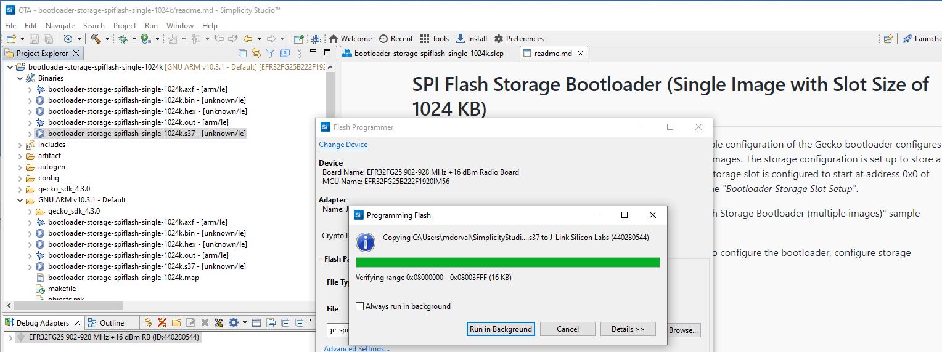This screenshot has width=942, height=352.
Task: Select the readme.md editor tab
Action: [553, 54]
